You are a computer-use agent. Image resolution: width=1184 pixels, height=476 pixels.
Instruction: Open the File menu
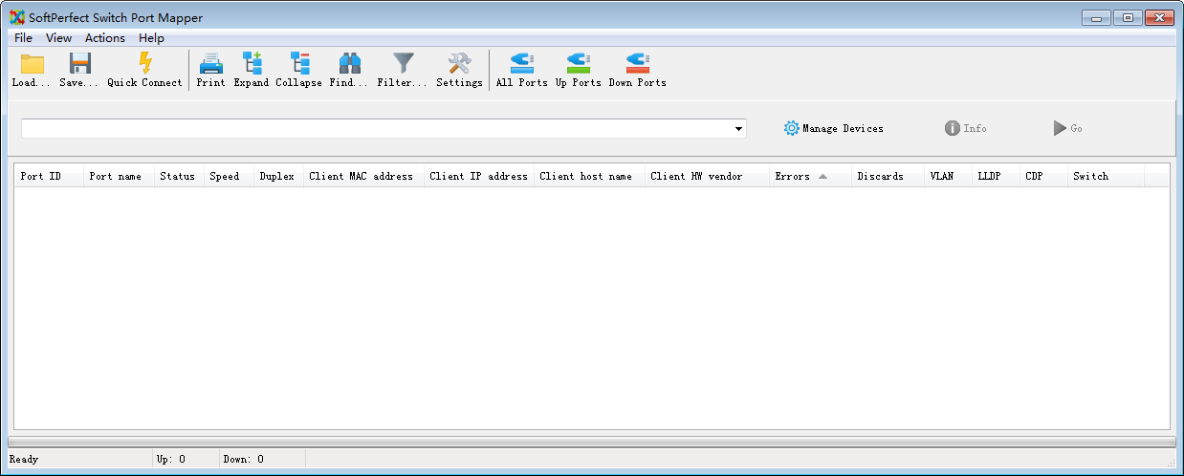[23, 38]
